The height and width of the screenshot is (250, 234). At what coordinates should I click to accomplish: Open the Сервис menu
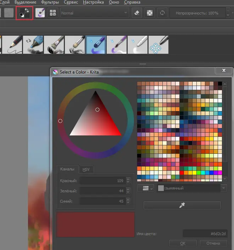pos(71,2)
